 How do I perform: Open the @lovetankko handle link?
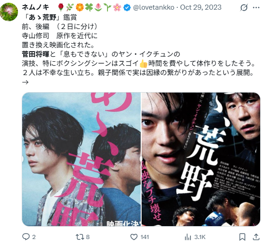coord(154,7)
